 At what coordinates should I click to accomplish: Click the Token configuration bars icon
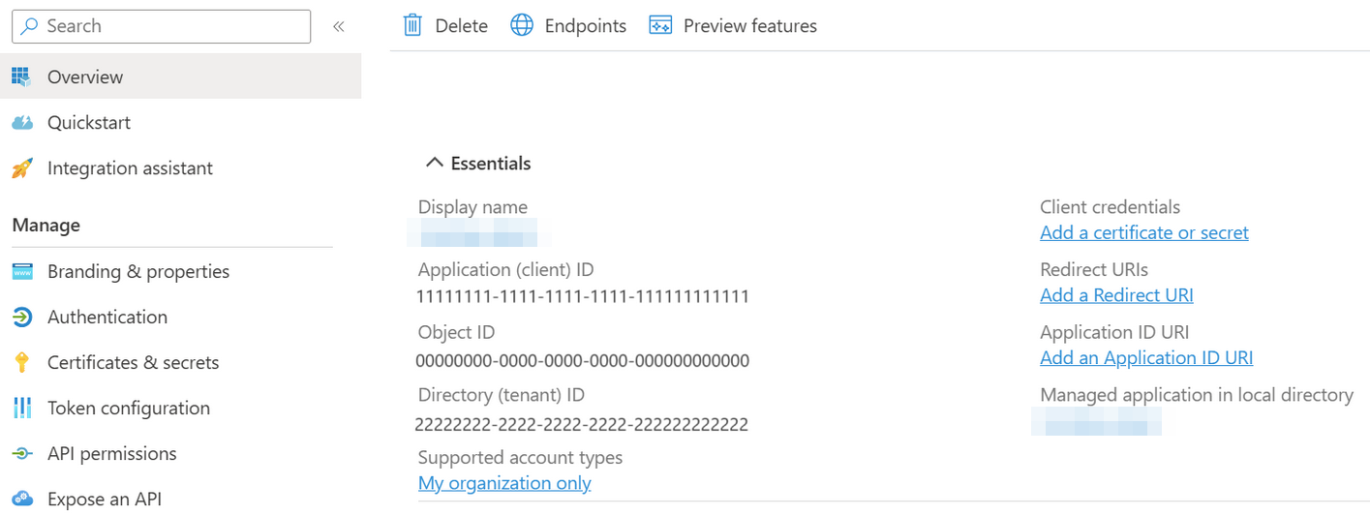coord(21,409)
